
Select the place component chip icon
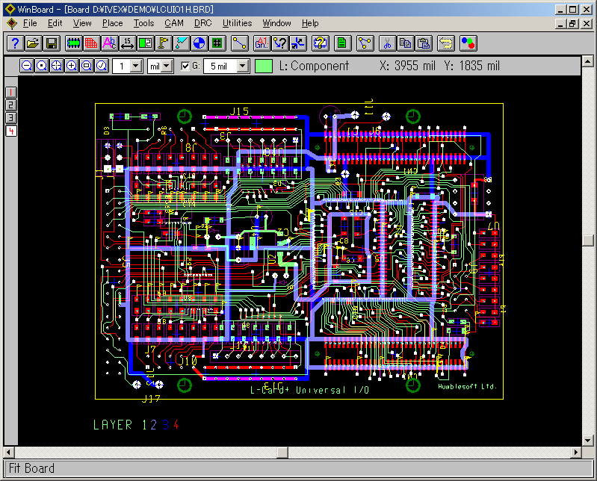74,43
